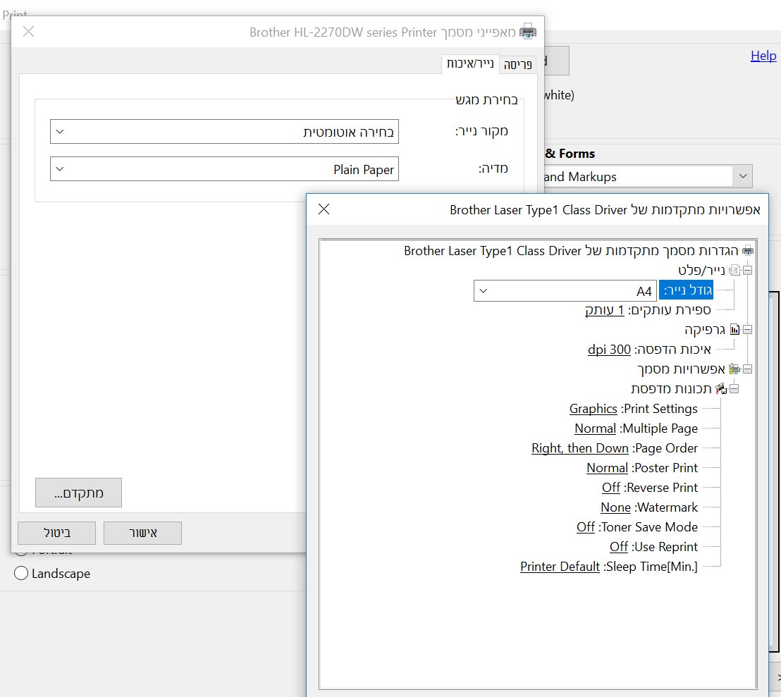Select the ספירת עותקים copy count label
781x697 pixels.
pyautogui.click(x=669, y=310)
